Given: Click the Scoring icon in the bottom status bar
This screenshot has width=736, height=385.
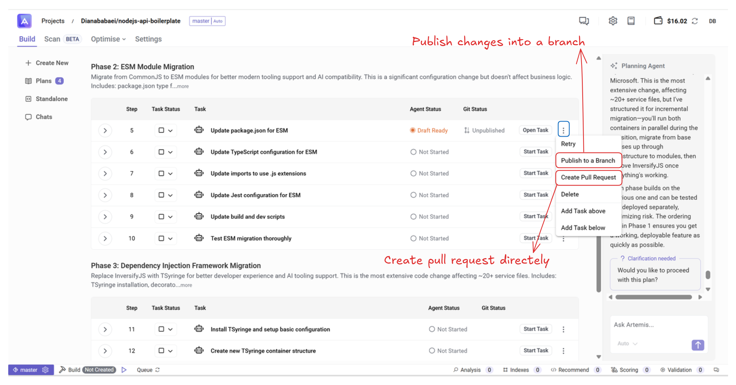Looking at the screenshot, I should point(614,370).
